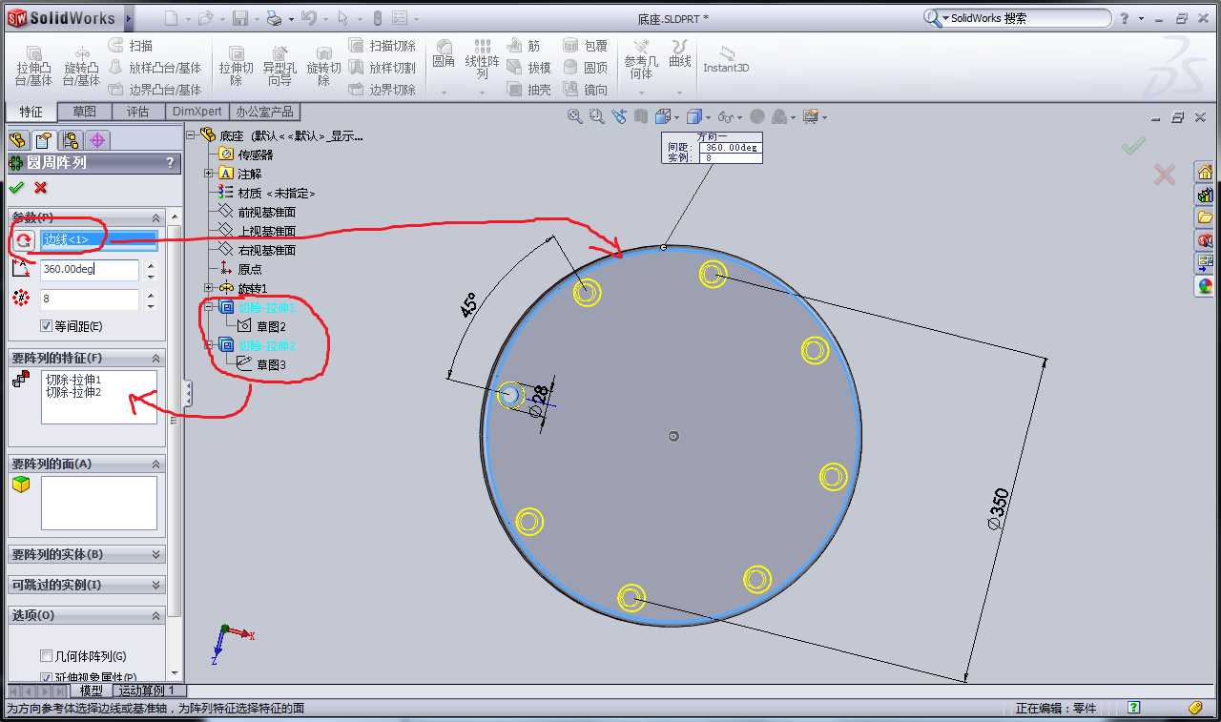Click the Extrude Boss 拉伸凸台/基体 tool
The height and width of the screenshot is (722, 1221).
coord(34,66)
